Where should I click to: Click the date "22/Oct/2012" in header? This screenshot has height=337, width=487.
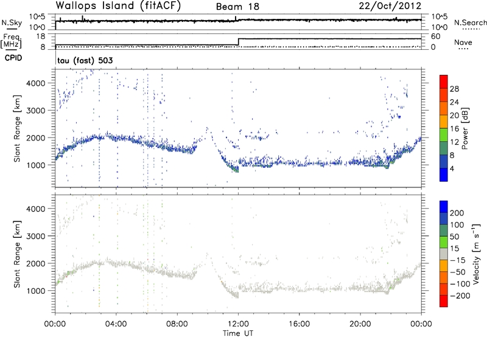pyautogui.click(x=390, y=6)
